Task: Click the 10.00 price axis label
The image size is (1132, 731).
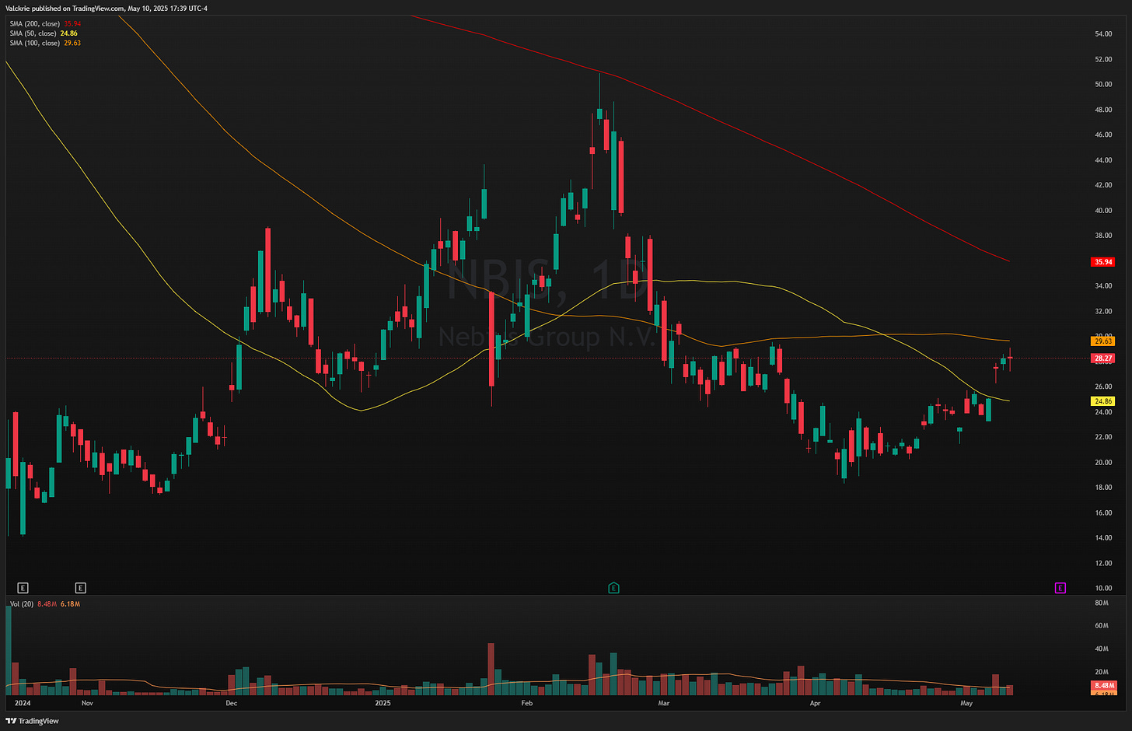Action: (x=1103, y=589)
